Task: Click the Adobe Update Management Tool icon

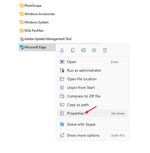Action: (x=22, y=39)
